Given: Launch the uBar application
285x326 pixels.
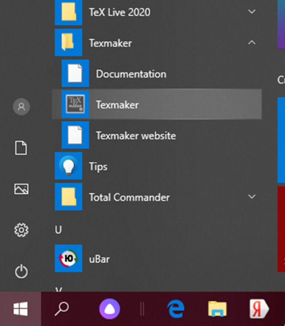Looking at the screenshot, I should point(157,258).
